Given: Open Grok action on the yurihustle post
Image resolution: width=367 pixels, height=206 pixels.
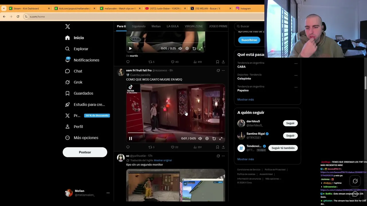Looking at the screenshot, I should pos(218,156).
